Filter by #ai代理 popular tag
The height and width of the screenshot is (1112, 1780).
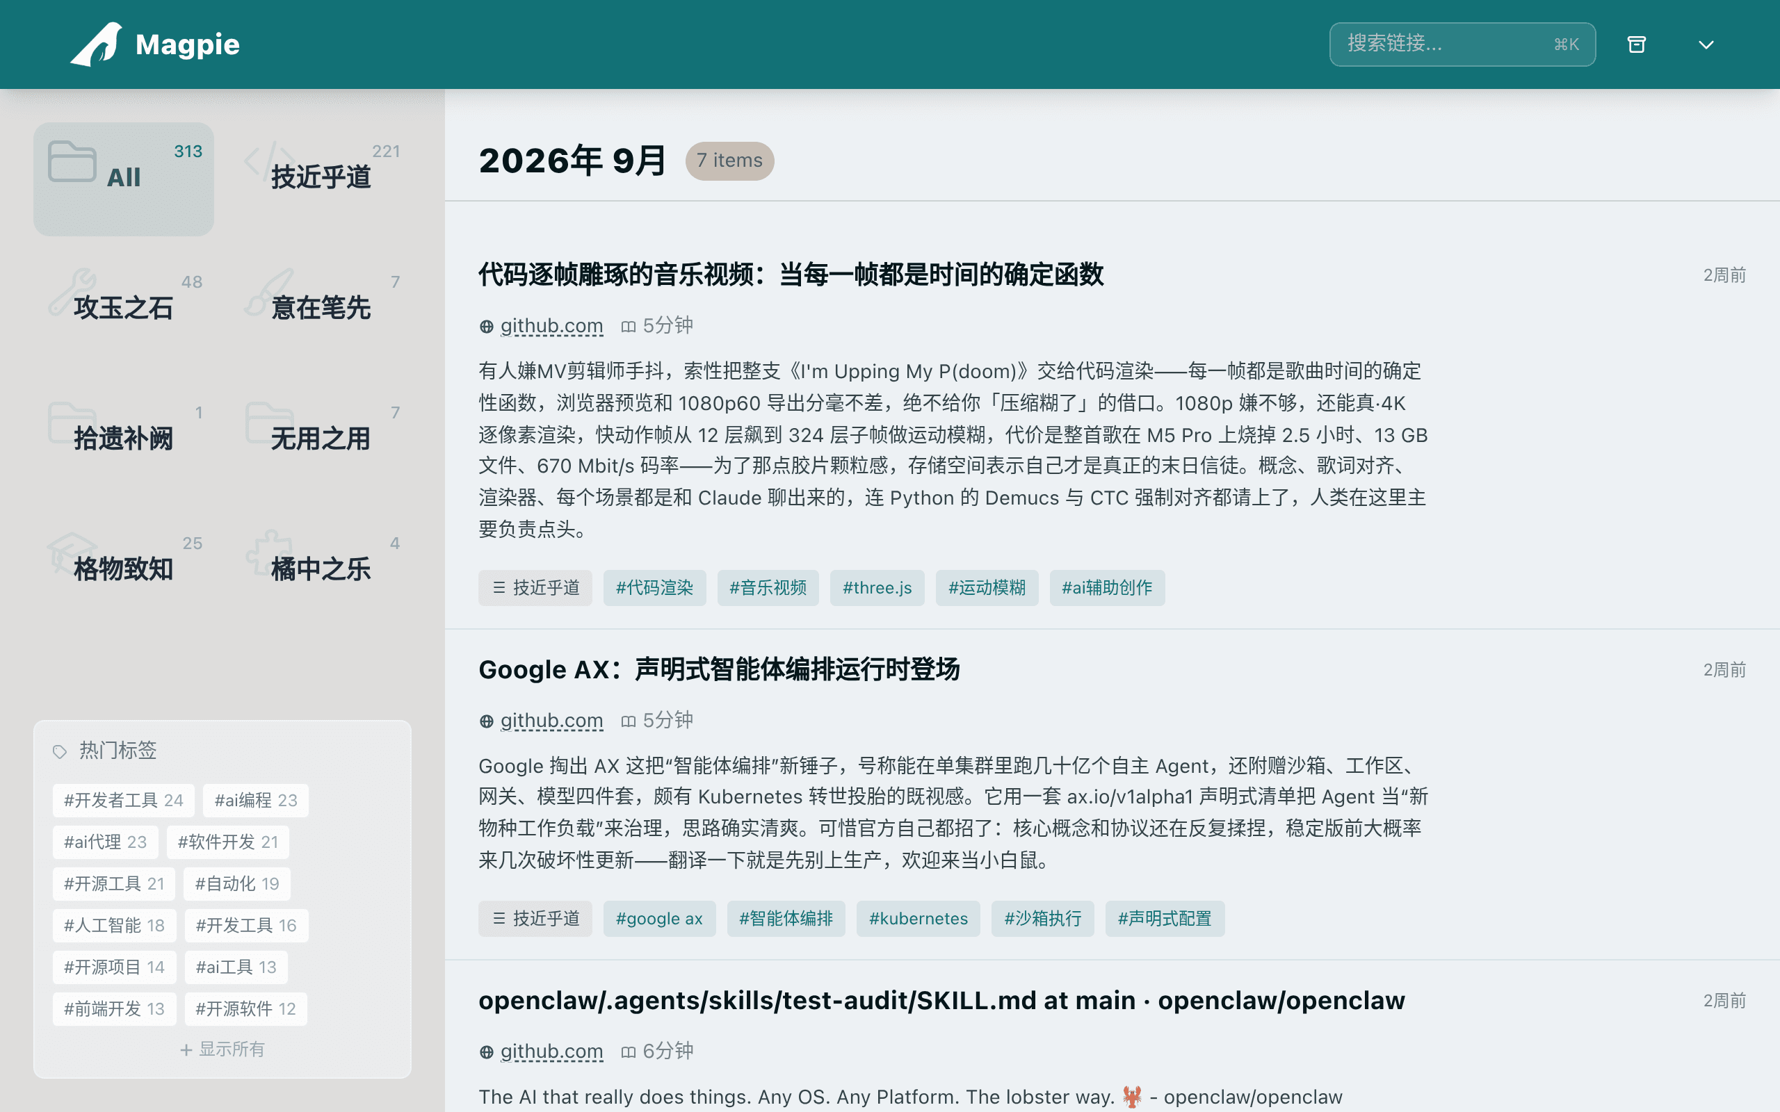tap(105, 842)
